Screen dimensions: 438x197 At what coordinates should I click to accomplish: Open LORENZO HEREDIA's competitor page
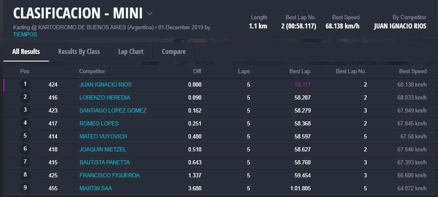click(x=105, y=97)
